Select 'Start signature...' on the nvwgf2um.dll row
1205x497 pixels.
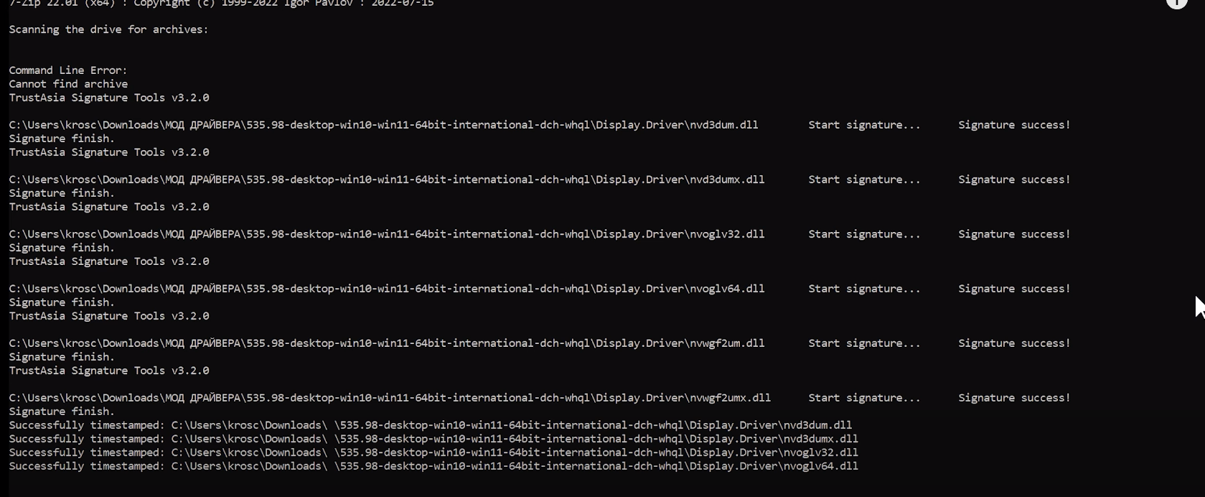click(864, 343)
